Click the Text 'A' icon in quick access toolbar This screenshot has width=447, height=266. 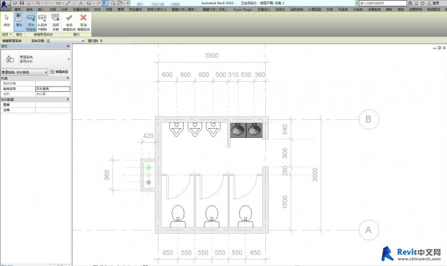[80, 3]
